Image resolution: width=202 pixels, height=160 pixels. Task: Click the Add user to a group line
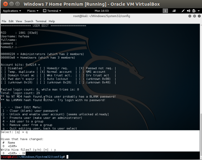point(23,122)
